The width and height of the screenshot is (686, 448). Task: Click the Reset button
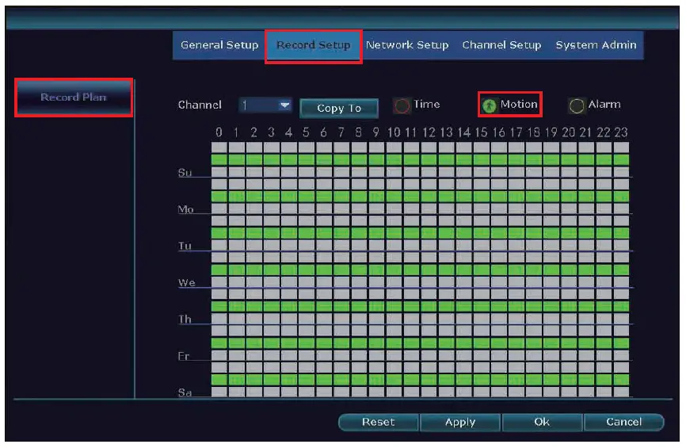[379, 422]
